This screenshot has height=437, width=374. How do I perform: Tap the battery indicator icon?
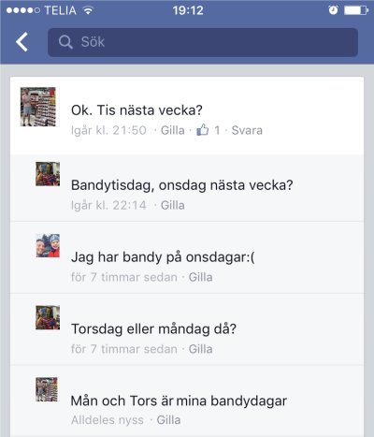tap(356, 10)
